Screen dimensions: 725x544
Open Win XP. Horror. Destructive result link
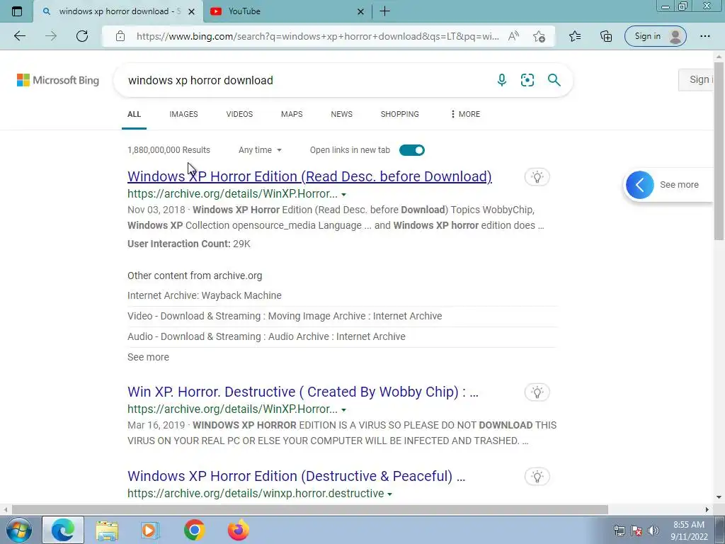(x=303, y=392)
